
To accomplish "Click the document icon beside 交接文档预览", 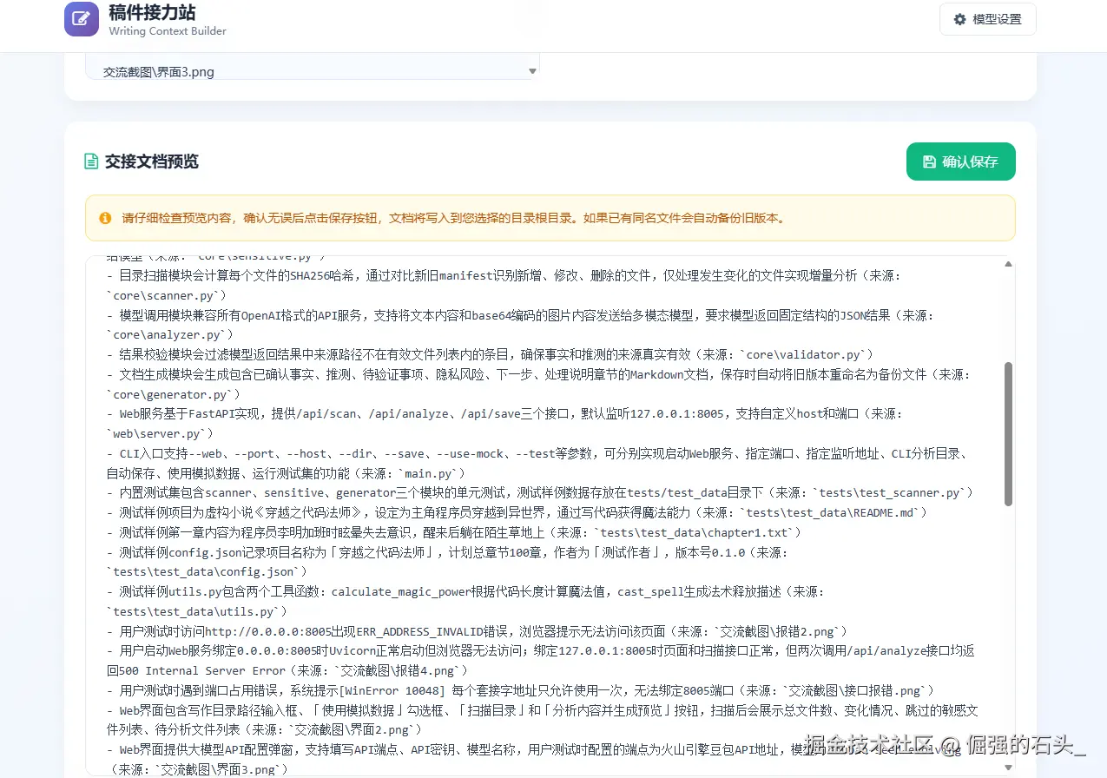I will (90, 162).
